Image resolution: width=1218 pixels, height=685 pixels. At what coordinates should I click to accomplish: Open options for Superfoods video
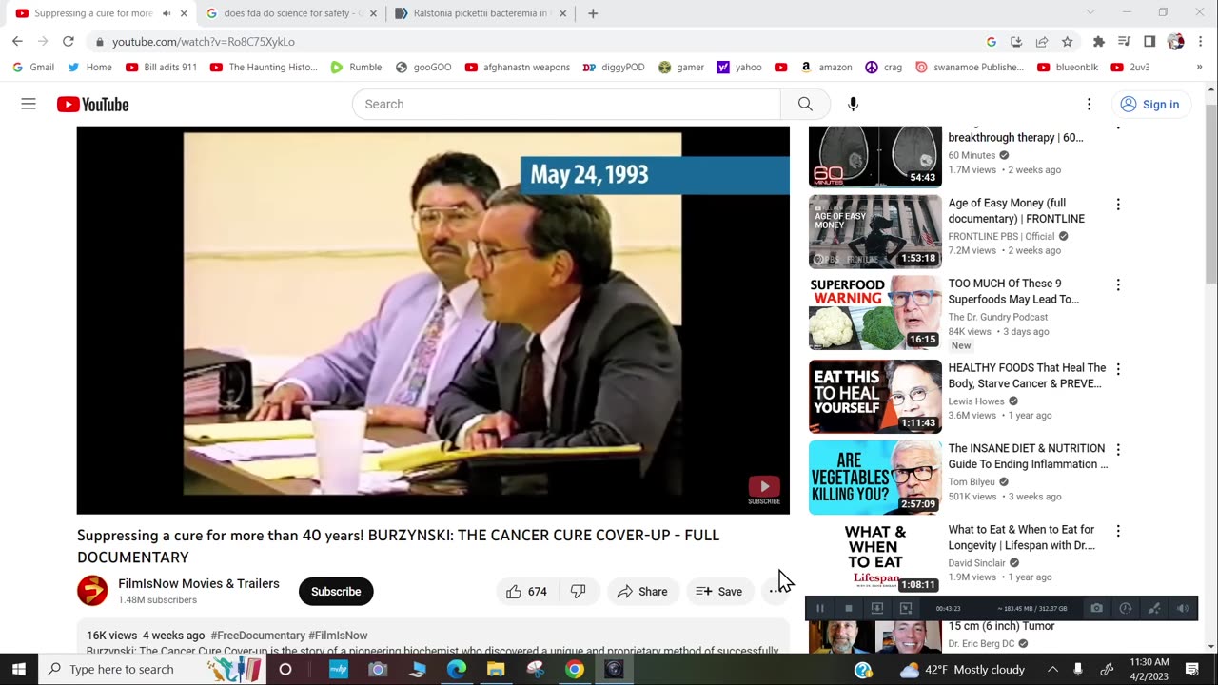(x=1118, y=284)
